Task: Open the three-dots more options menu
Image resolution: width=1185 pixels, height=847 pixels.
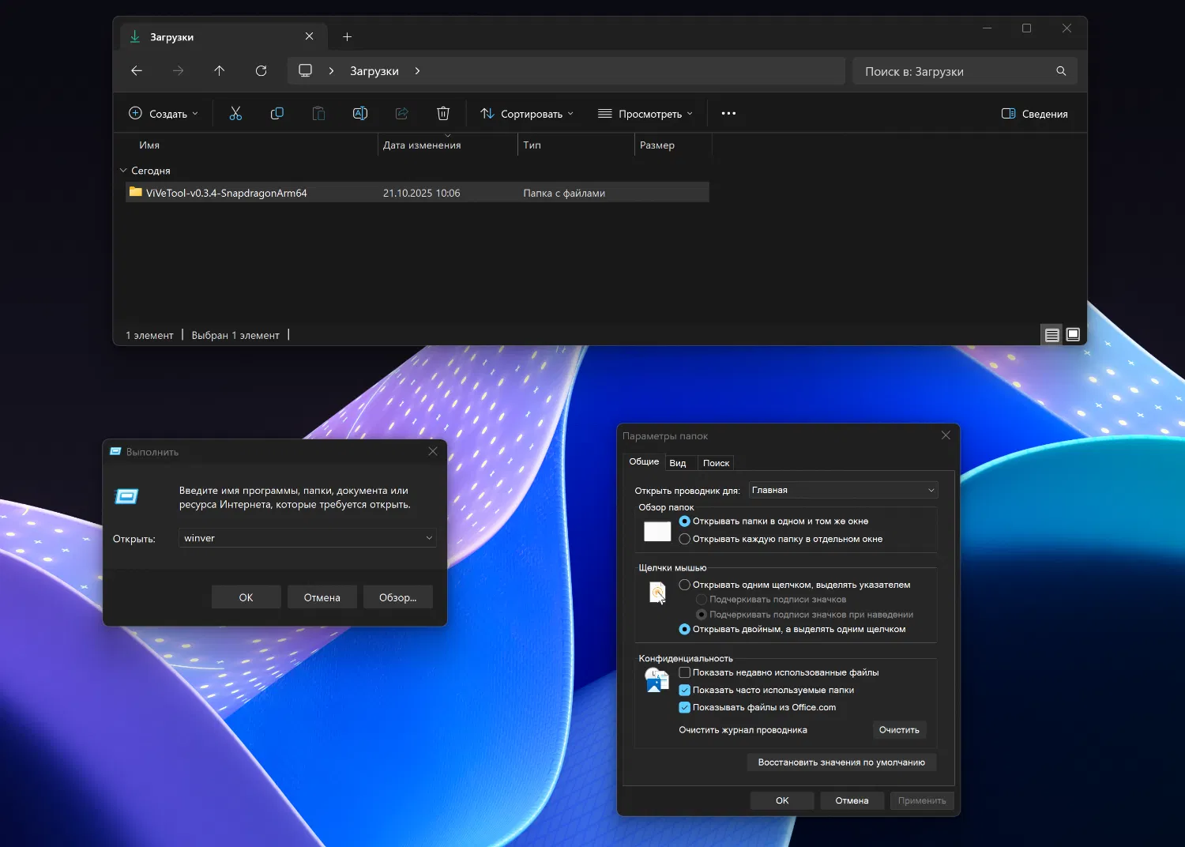Action: point(728,114)
